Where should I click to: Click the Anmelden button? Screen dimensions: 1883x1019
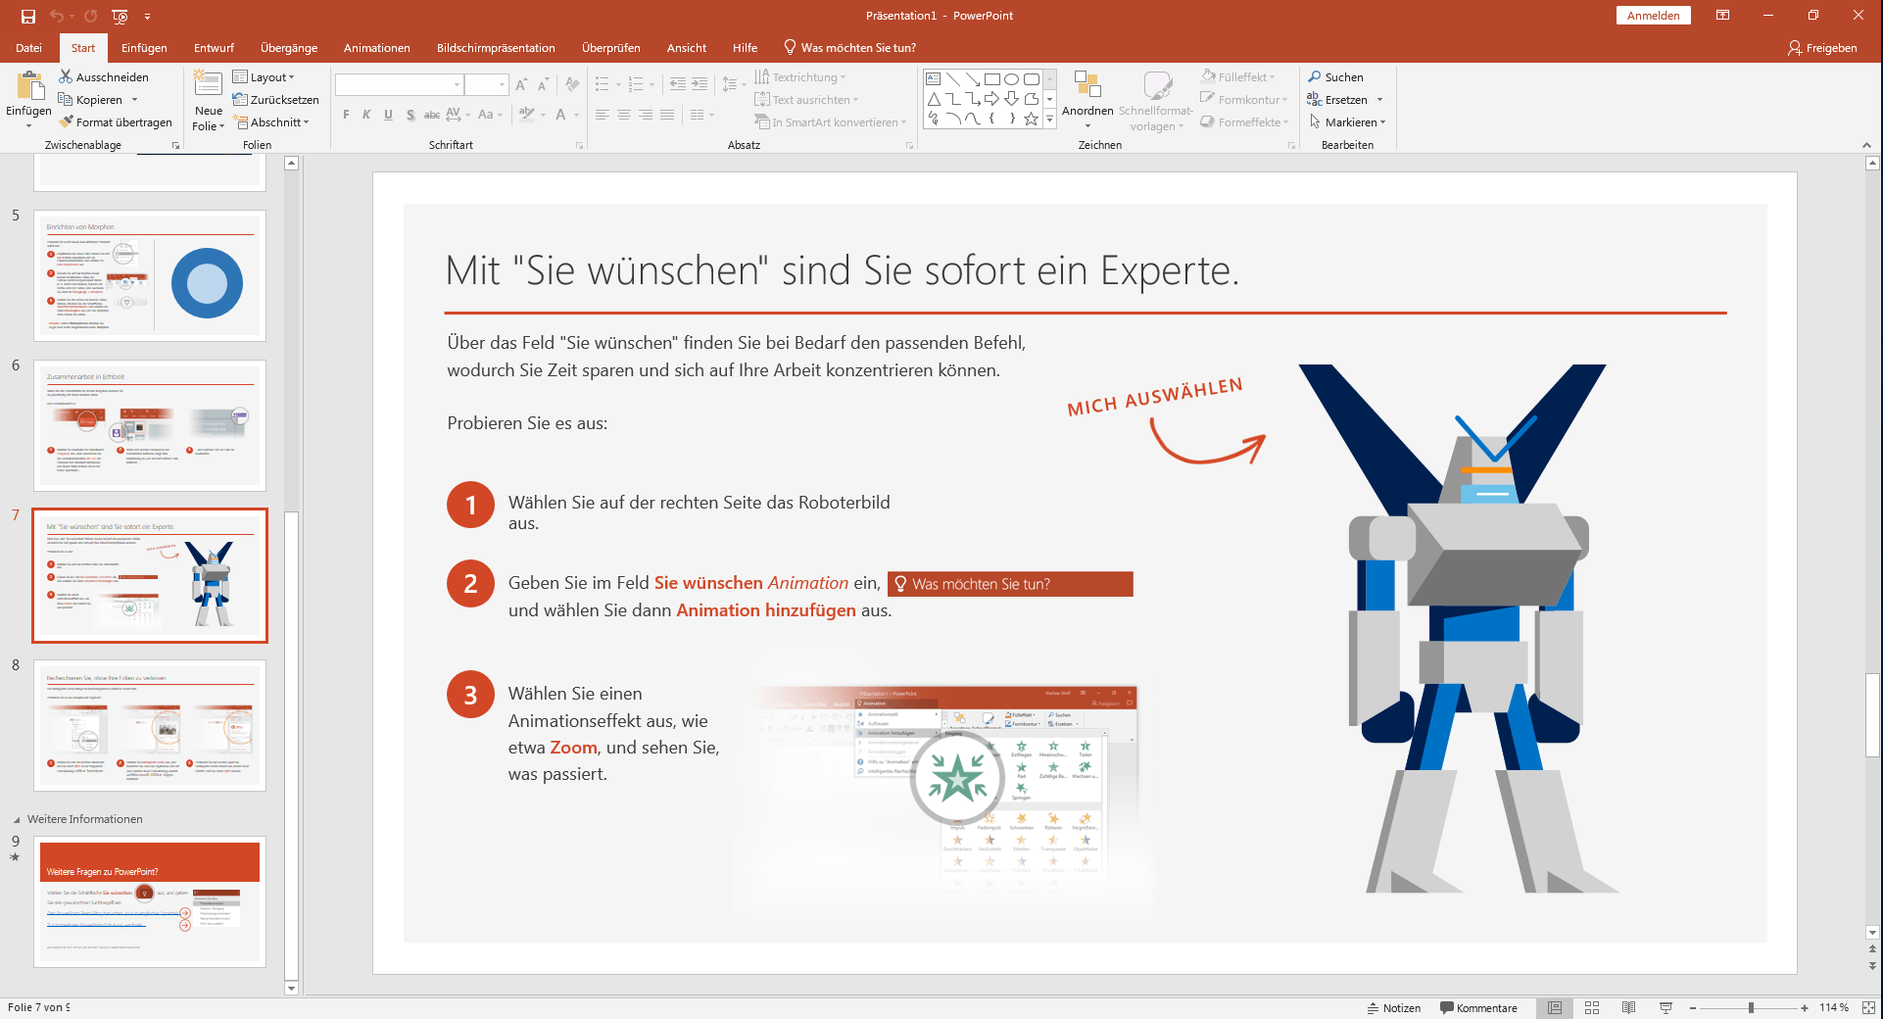[x=1653, y=16]
